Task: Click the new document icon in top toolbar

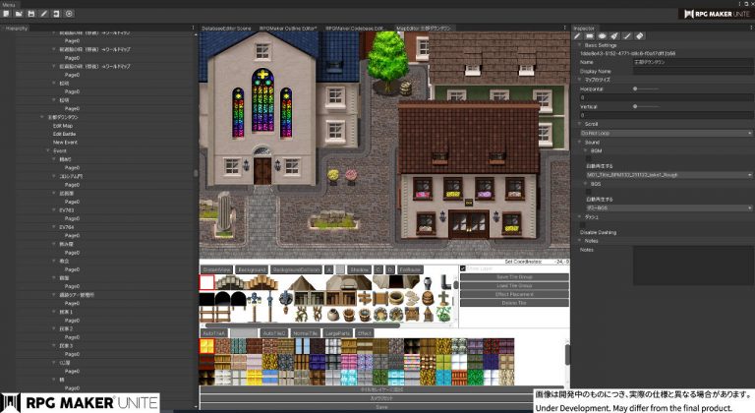Action: 6,14
